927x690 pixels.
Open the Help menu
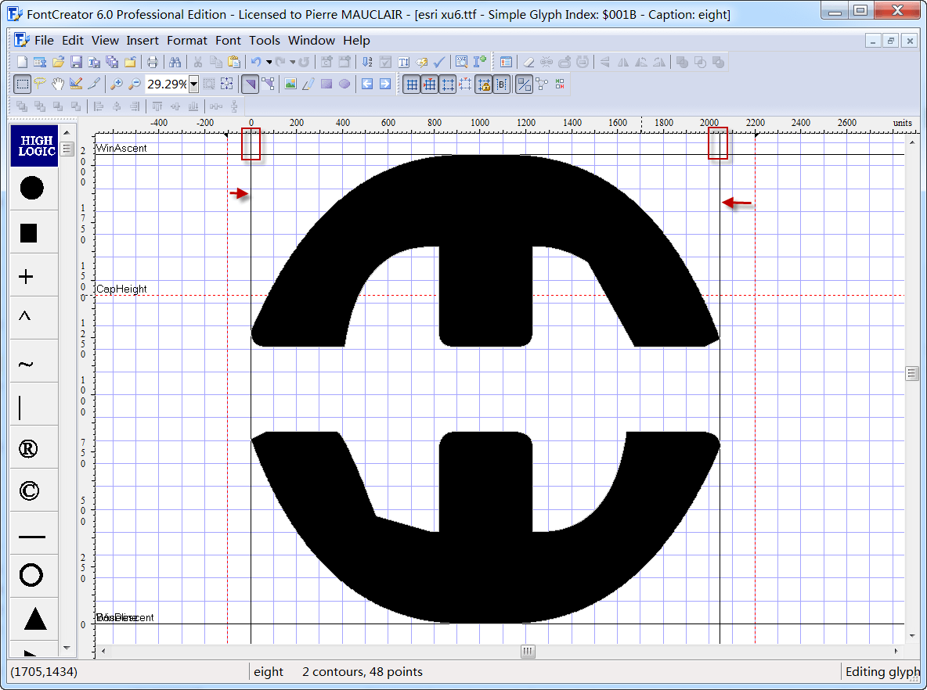pyautogui.click(x=356, y=40)
